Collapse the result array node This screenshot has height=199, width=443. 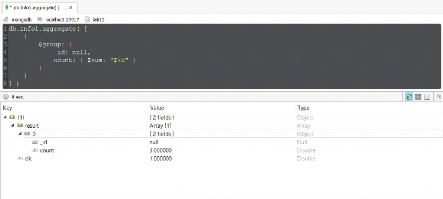coord(13,126)
